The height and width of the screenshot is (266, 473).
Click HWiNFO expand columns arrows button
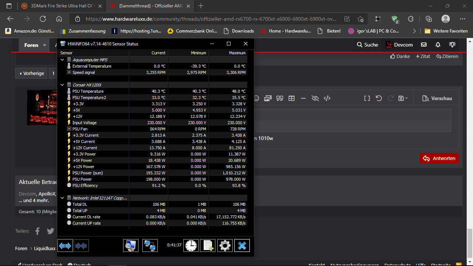pyautogui.click(x=65, y=245)
